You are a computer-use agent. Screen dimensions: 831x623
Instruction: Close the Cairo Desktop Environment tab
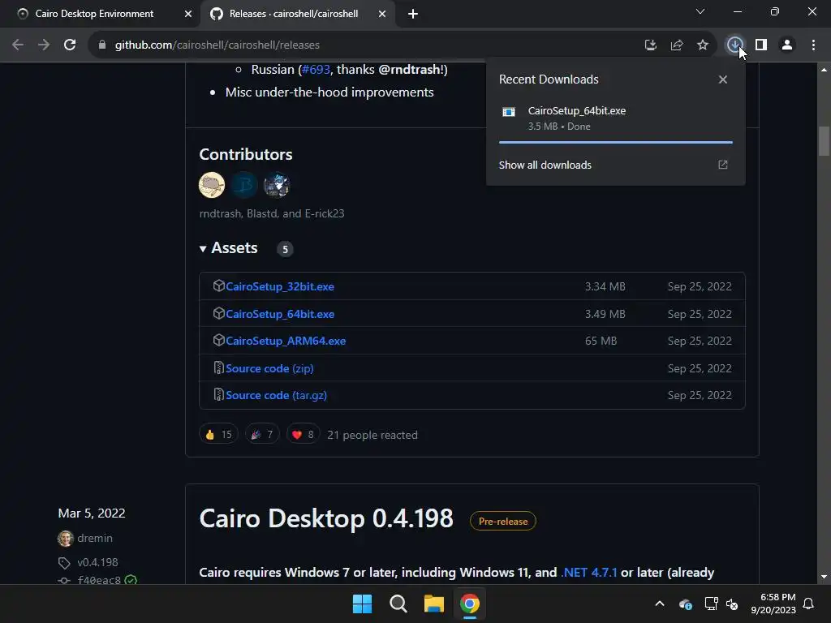coord(187,14)
